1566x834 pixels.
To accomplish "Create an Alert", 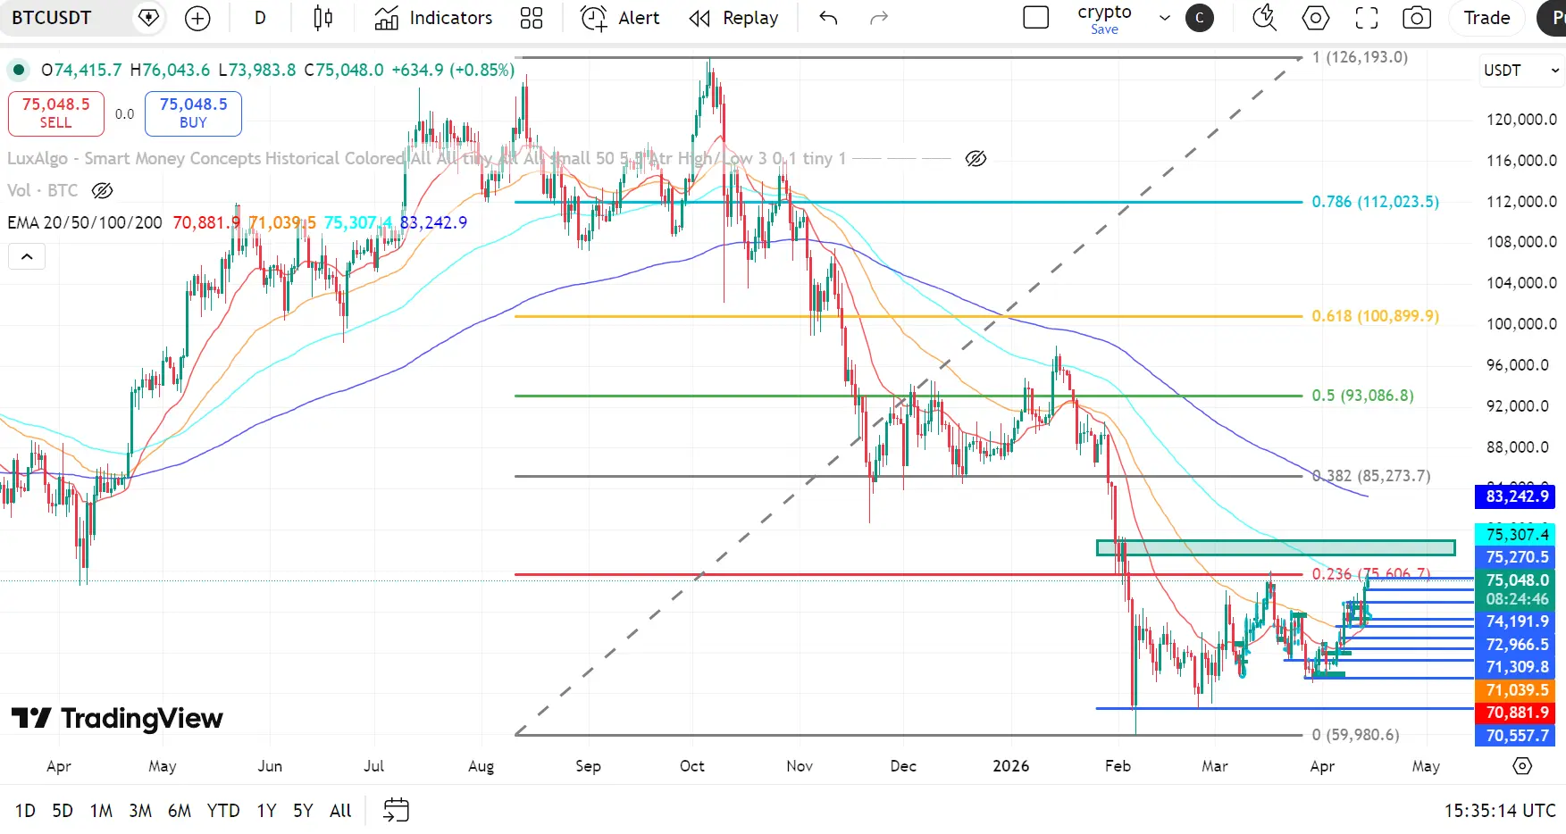I will pyautogui.click(x=620, y=18).
